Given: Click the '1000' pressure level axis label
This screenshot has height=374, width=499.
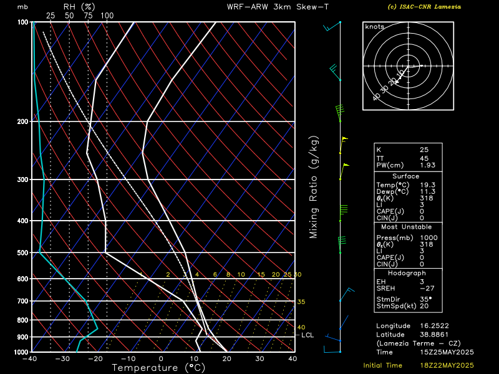Looking at the screenshot, I should 21,352.
